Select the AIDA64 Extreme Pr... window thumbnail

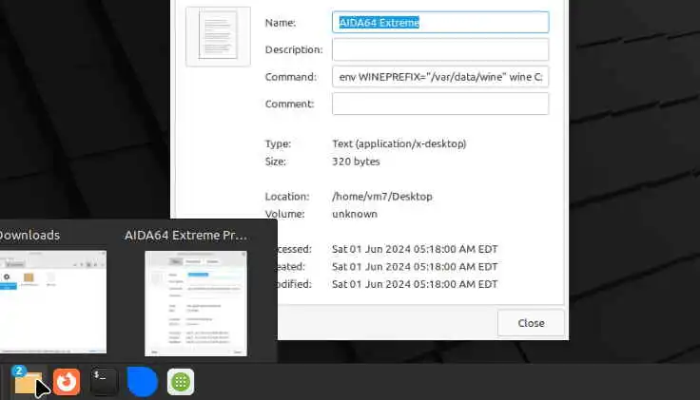tap(196, 303)
